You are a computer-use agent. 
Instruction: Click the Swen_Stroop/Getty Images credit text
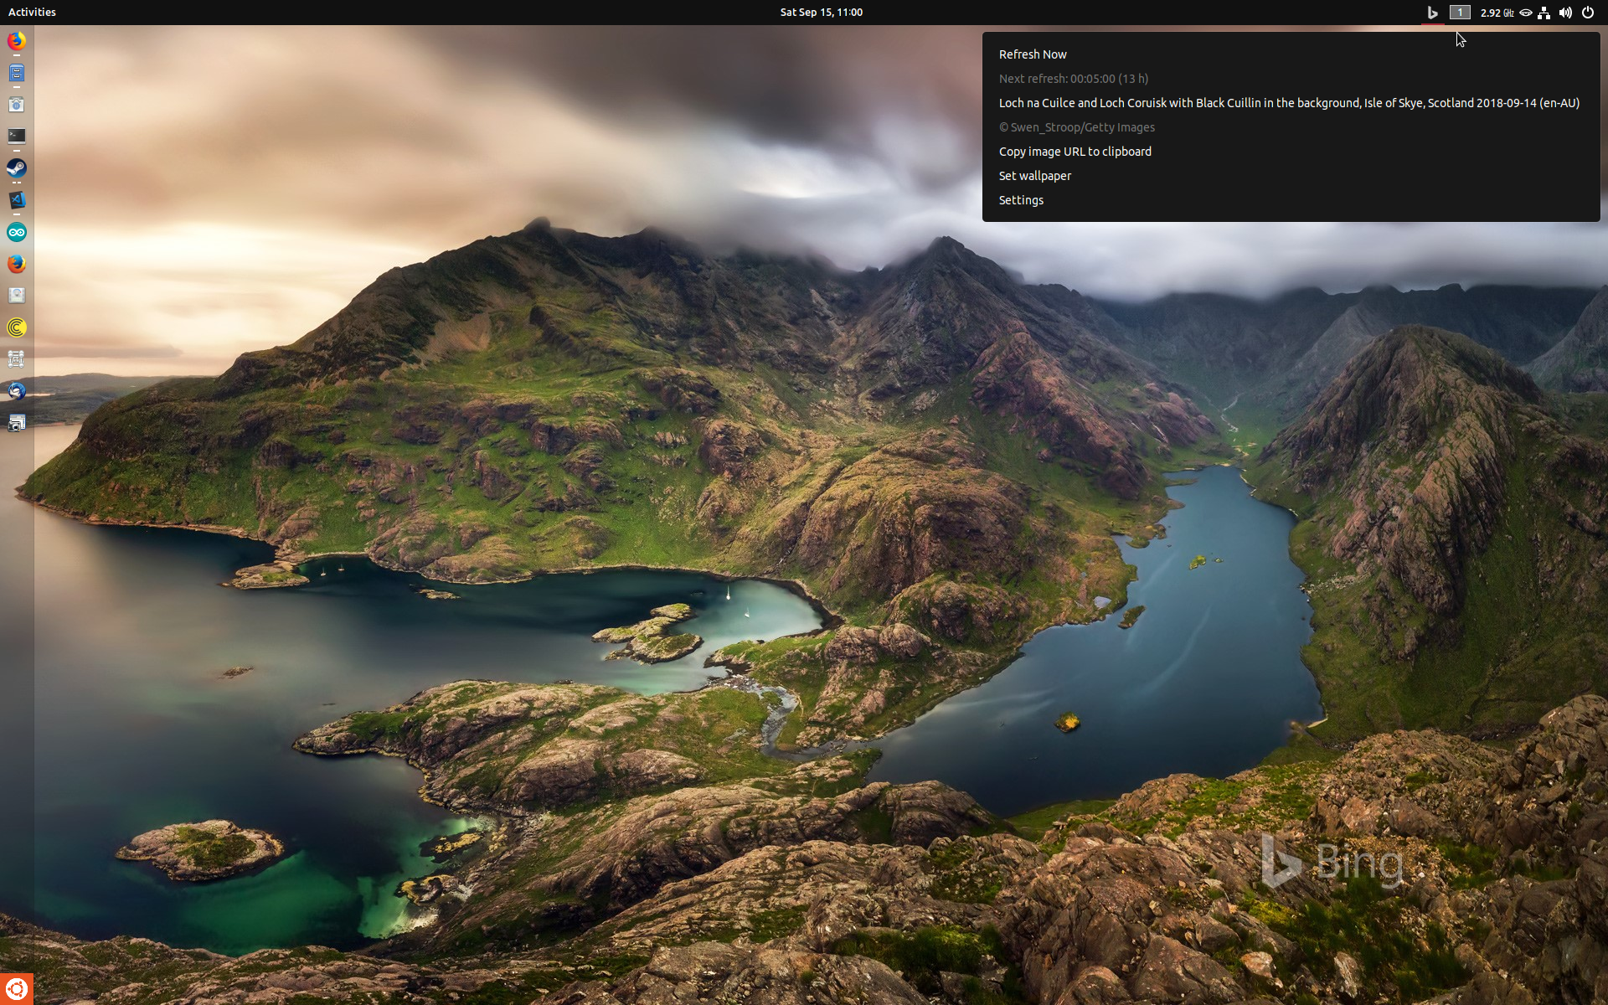click(x=1076, y=127)
